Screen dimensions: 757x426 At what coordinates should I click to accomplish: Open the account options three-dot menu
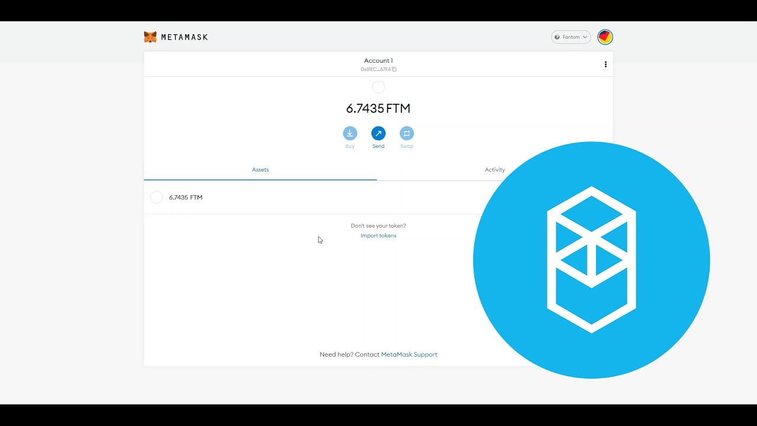[x=605, y=64]
